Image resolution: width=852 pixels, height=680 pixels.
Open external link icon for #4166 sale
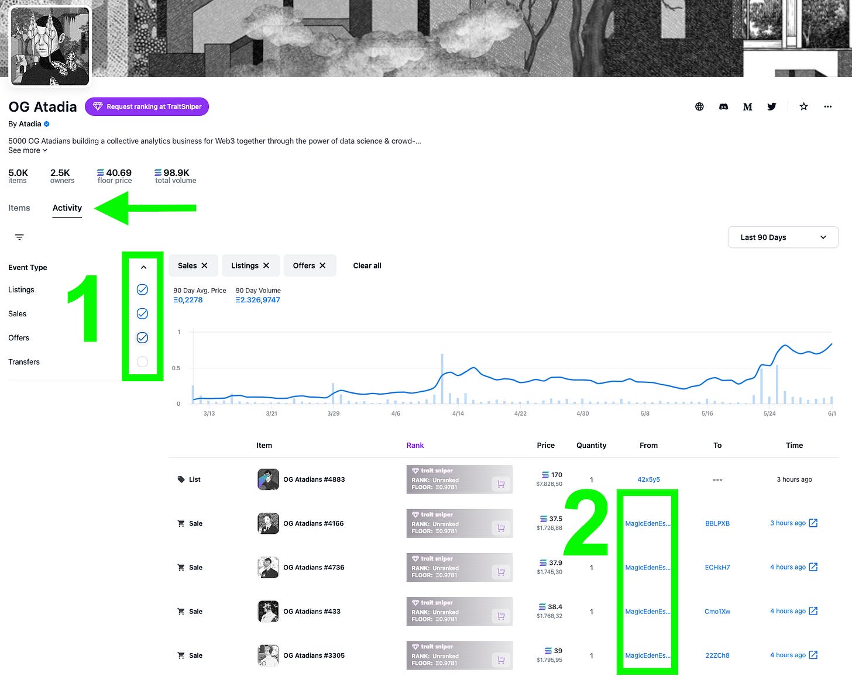(x=813, y=523)
